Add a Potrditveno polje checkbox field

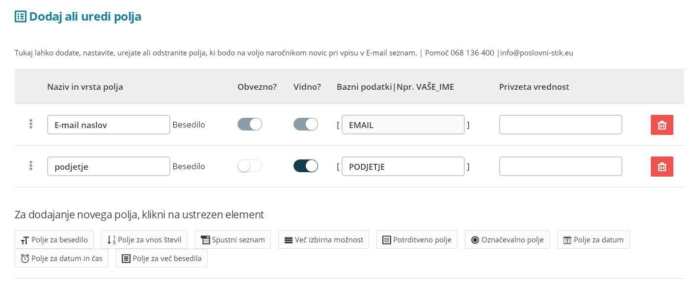[x=417, y=239]
